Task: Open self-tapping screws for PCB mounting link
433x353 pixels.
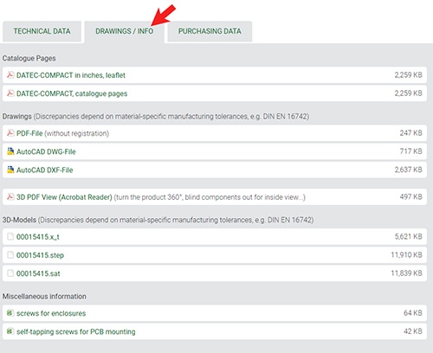Action: [x=76, y=331]
